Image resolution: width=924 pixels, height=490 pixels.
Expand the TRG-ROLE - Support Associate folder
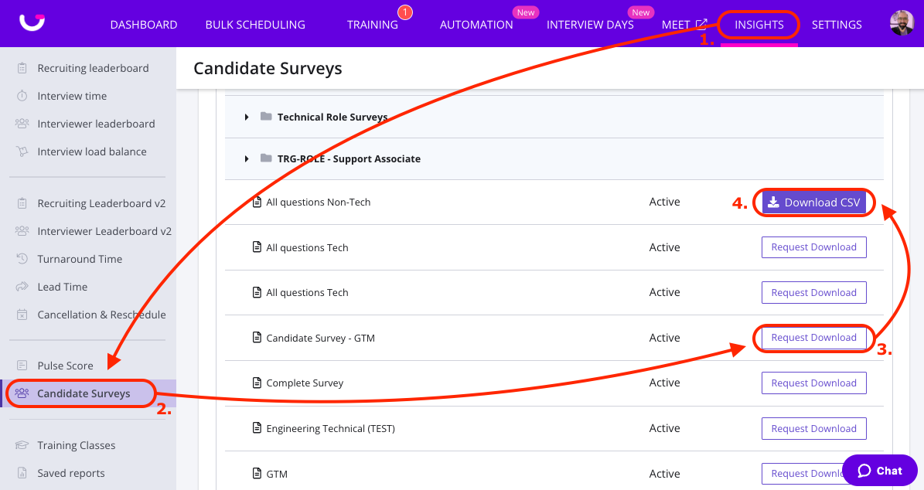point(247,159)
